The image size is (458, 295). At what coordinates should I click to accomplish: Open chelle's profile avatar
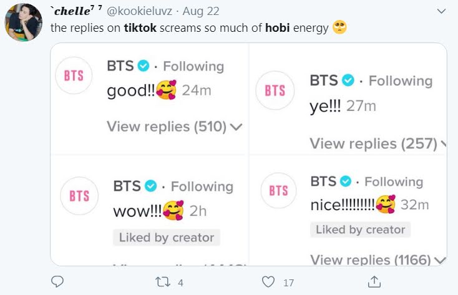click(24, 22)
